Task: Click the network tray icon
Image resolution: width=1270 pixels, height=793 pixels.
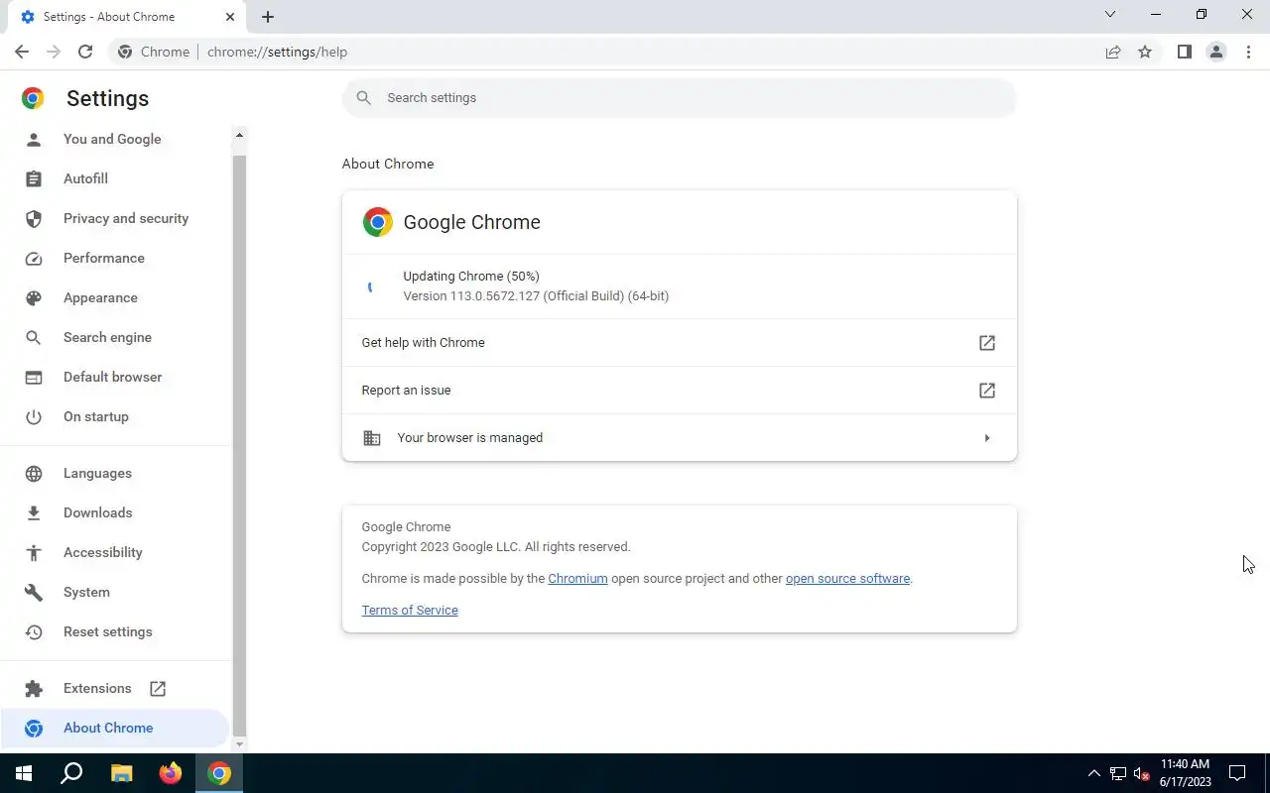Action: pyautogui.click(x=1118, y=773)
